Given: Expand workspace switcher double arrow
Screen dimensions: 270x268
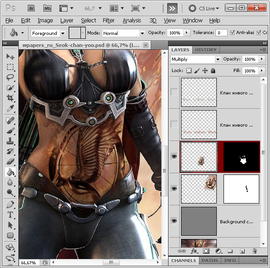Looking at the screenshot, I should coord(172,8).
